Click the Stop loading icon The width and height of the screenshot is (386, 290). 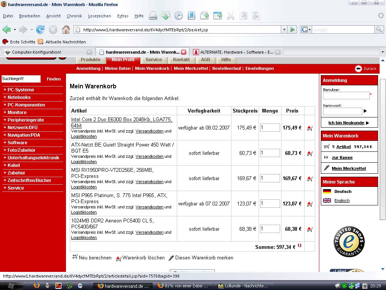(x=53, y=30)
